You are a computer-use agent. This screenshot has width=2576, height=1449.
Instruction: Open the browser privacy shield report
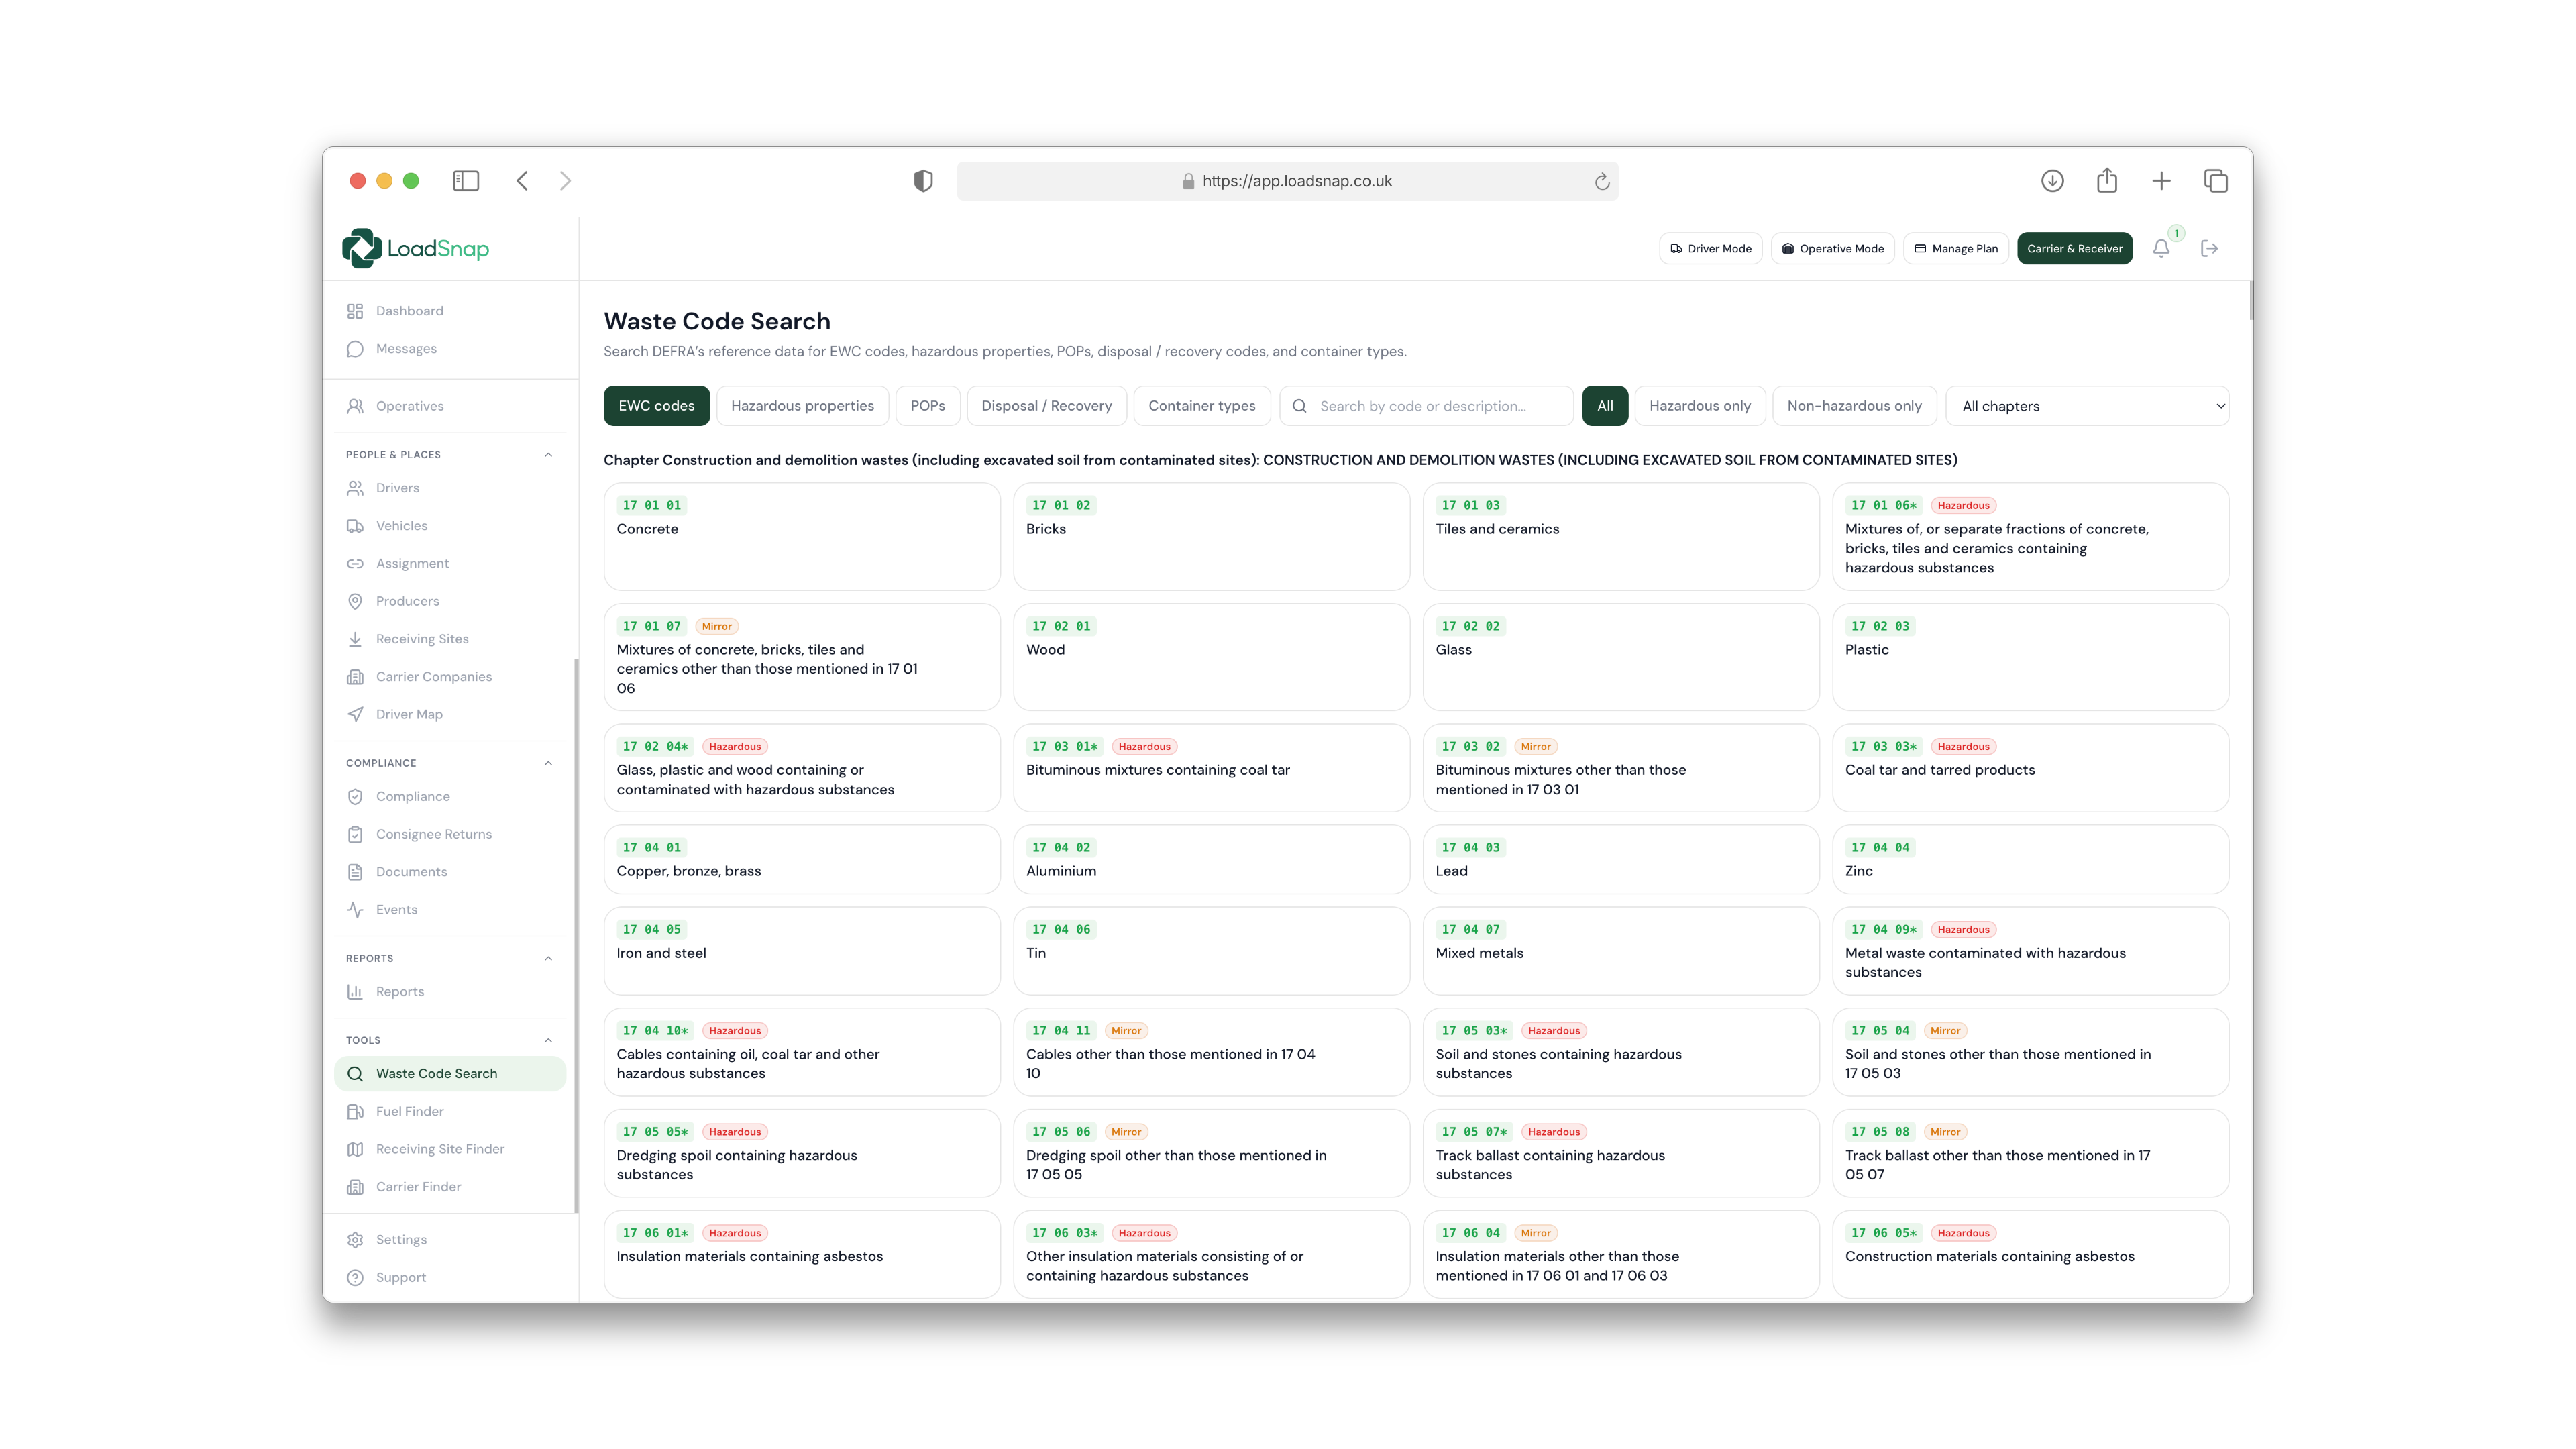(923, 181)
